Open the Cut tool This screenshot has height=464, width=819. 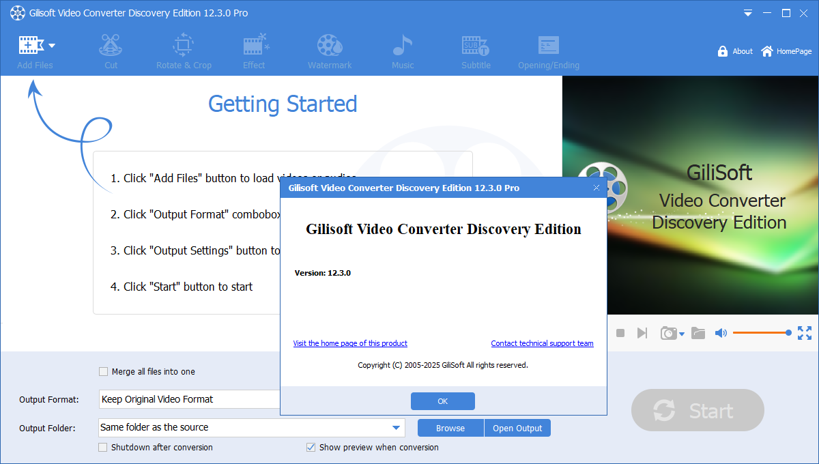click(x=111, y=52)
